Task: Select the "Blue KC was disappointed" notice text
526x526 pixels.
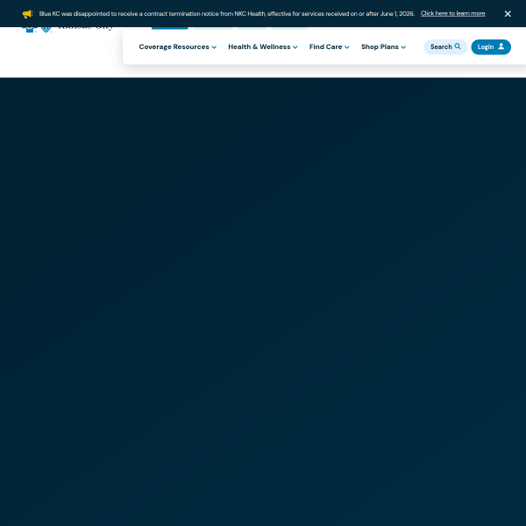Action: point(227,14)
